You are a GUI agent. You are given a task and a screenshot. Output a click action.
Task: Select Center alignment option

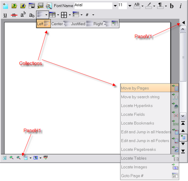(60, 24)
